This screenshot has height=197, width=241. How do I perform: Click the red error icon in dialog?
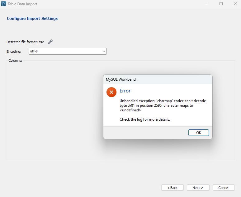point(111,92)
